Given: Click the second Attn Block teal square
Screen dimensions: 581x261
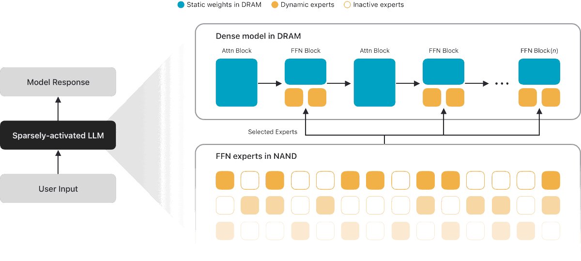Looking at the screenshot, I should 374,82.
